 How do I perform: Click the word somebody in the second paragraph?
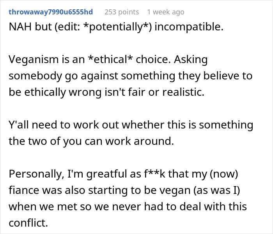click(x=35, y=76)
